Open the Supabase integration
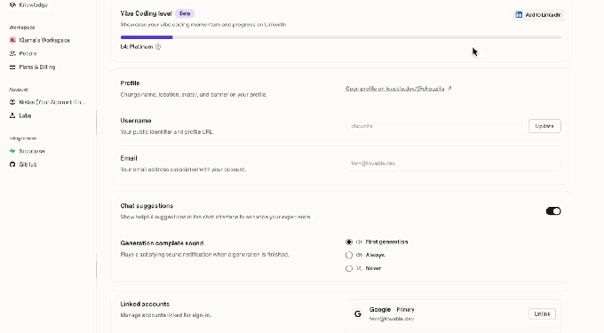This screenshot has width=604, height=333. coord(27,151)
